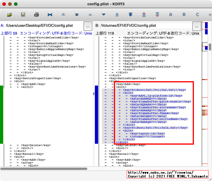The image size is (212, 181).
Task: Select PciRoot(0x0)/Pci(0x1b,0x0) key line
Action: click(155, 128)
